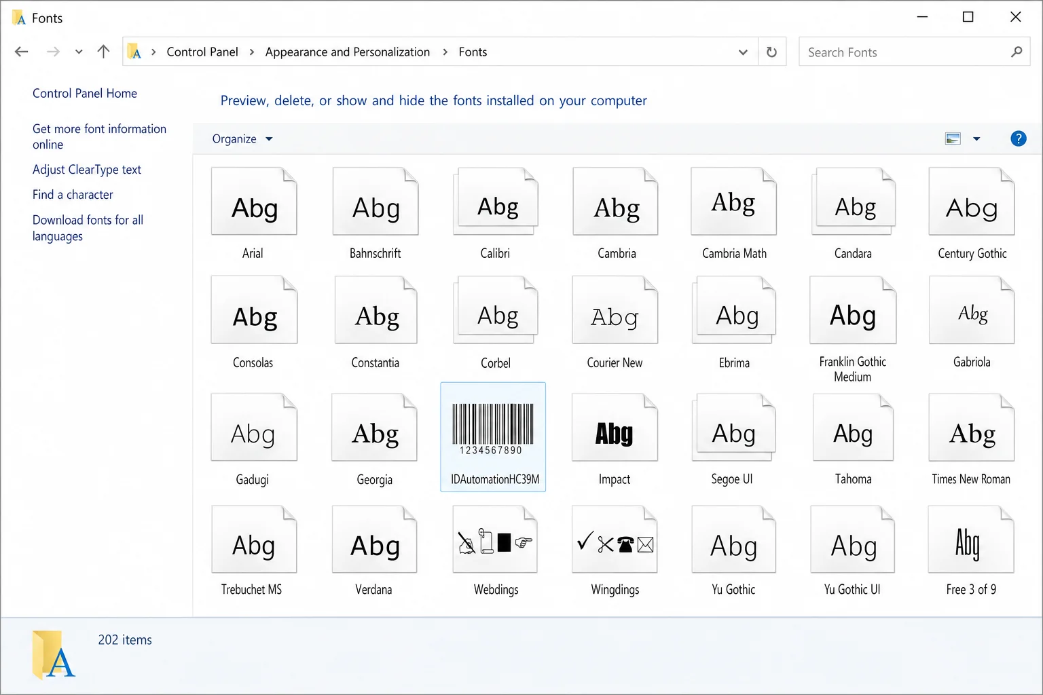
Task: Expand chevron before Control Panel breadcrumb
Action: (x=153, y=52)
